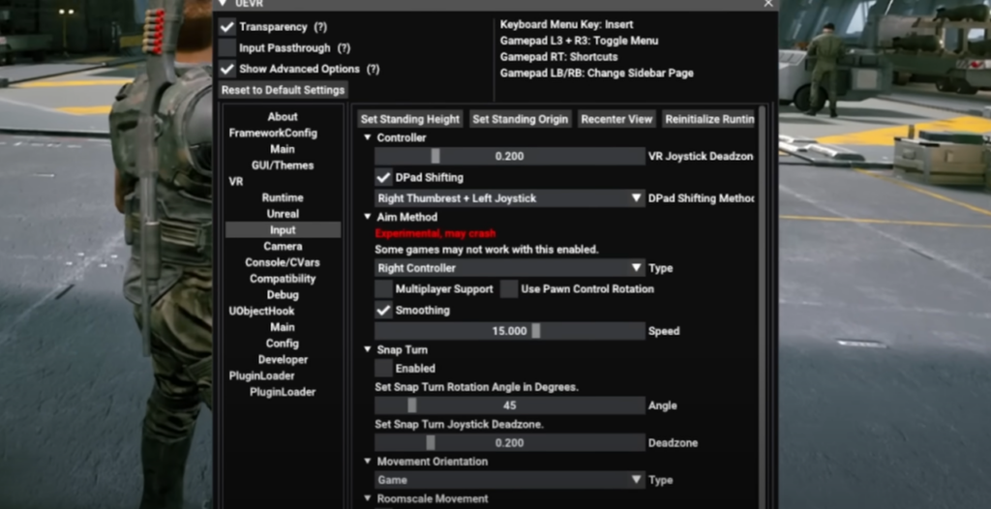Select Camera in the sidebar
This screenshot has width=991, height=509.
283,247
